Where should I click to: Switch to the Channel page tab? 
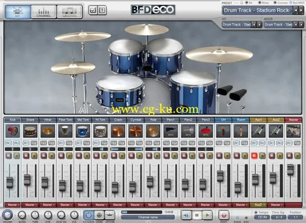tap(44, 12)
